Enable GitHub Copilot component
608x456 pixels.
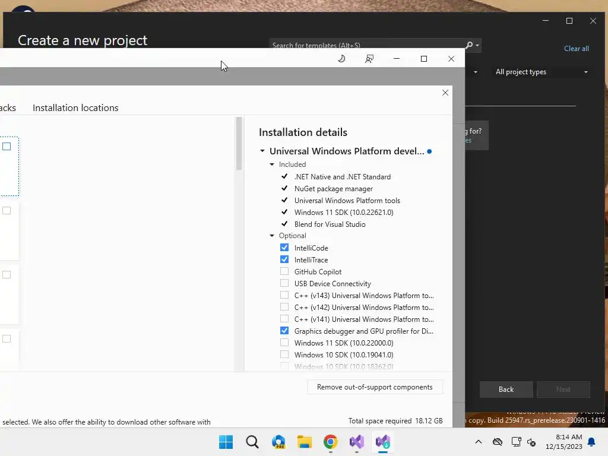coord(284,271)
